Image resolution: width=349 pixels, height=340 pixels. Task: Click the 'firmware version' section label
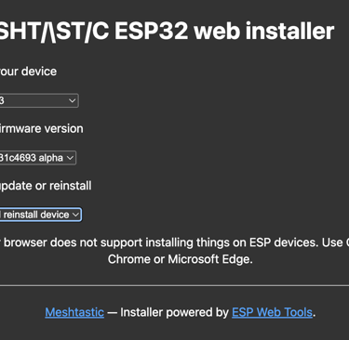(42, 128)
